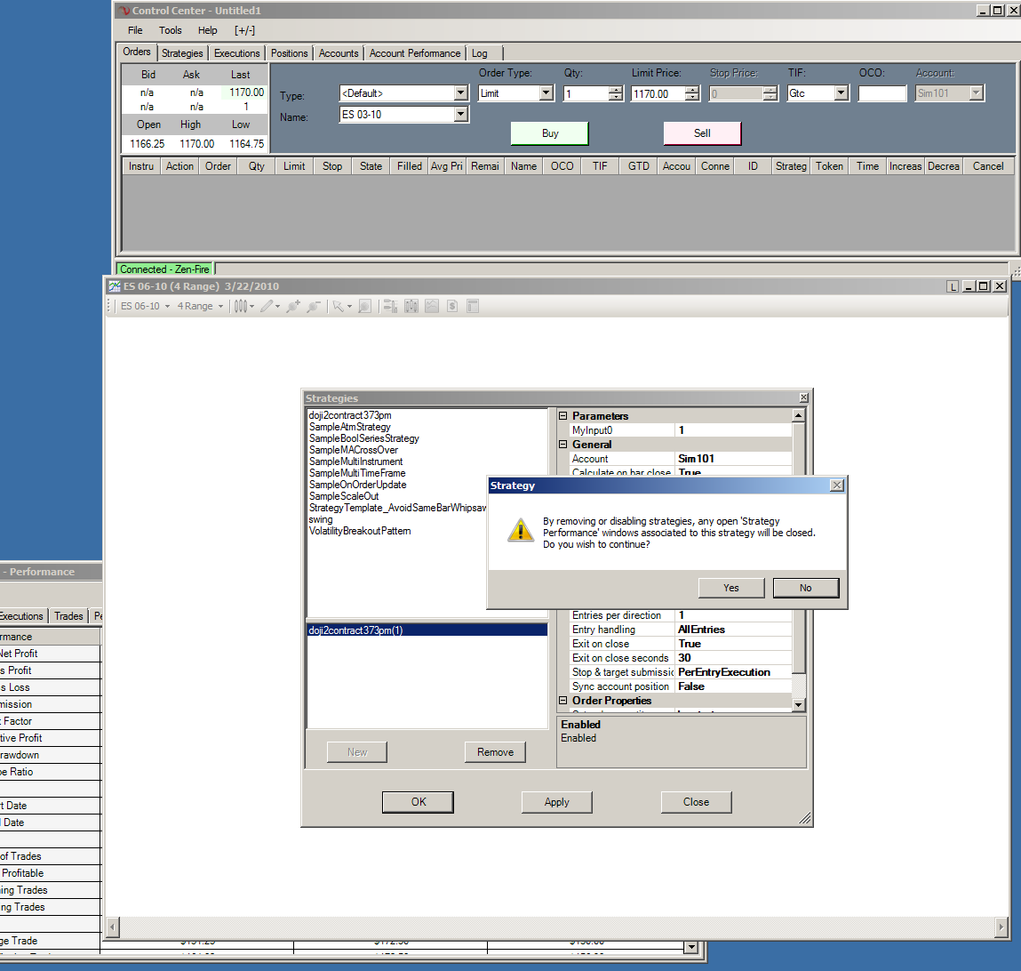Click the OCO input field
This screenshot has height=971, width=1021.
coord(882,93)
